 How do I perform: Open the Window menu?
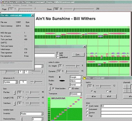click(16, 5)
